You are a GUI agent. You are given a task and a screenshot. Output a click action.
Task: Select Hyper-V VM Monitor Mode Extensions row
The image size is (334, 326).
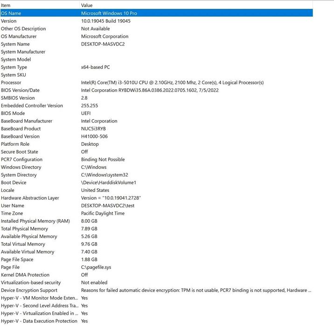pos(157,298)
